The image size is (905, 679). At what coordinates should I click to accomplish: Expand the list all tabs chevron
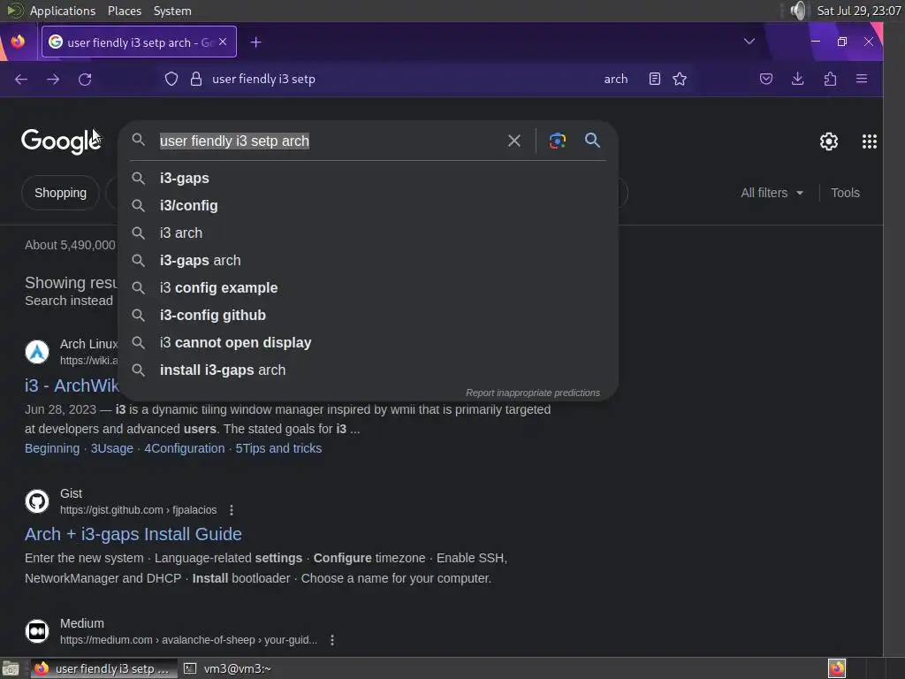(749, 42)
